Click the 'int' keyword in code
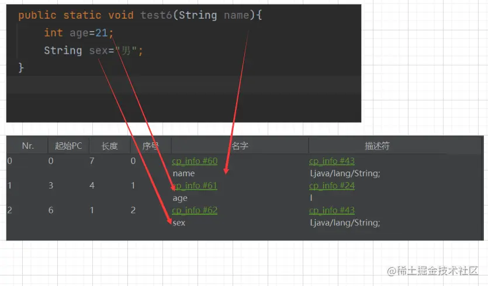The width and height of the screenshot is (488, 286). [x=53, y=33]
